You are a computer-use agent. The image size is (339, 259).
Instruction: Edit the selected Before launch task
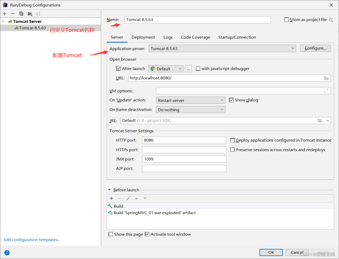[x=128, y=198]
